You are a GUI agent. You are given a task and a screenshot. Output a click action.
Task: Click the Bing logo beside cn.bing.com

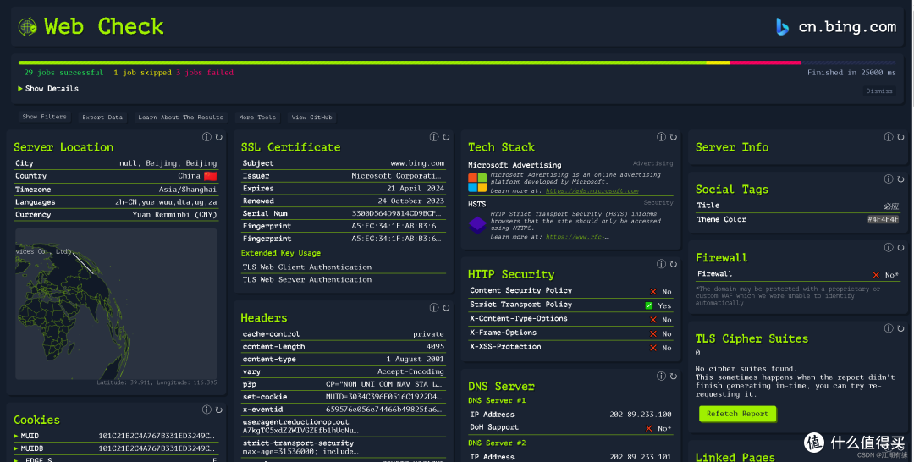coord(782,27)
